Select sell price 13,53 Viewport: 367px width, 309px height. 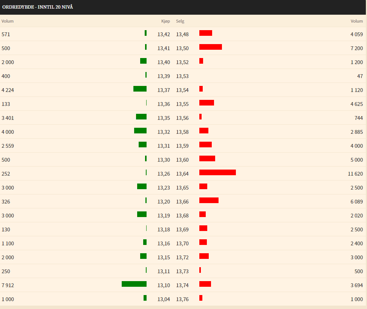pos(182,76)
